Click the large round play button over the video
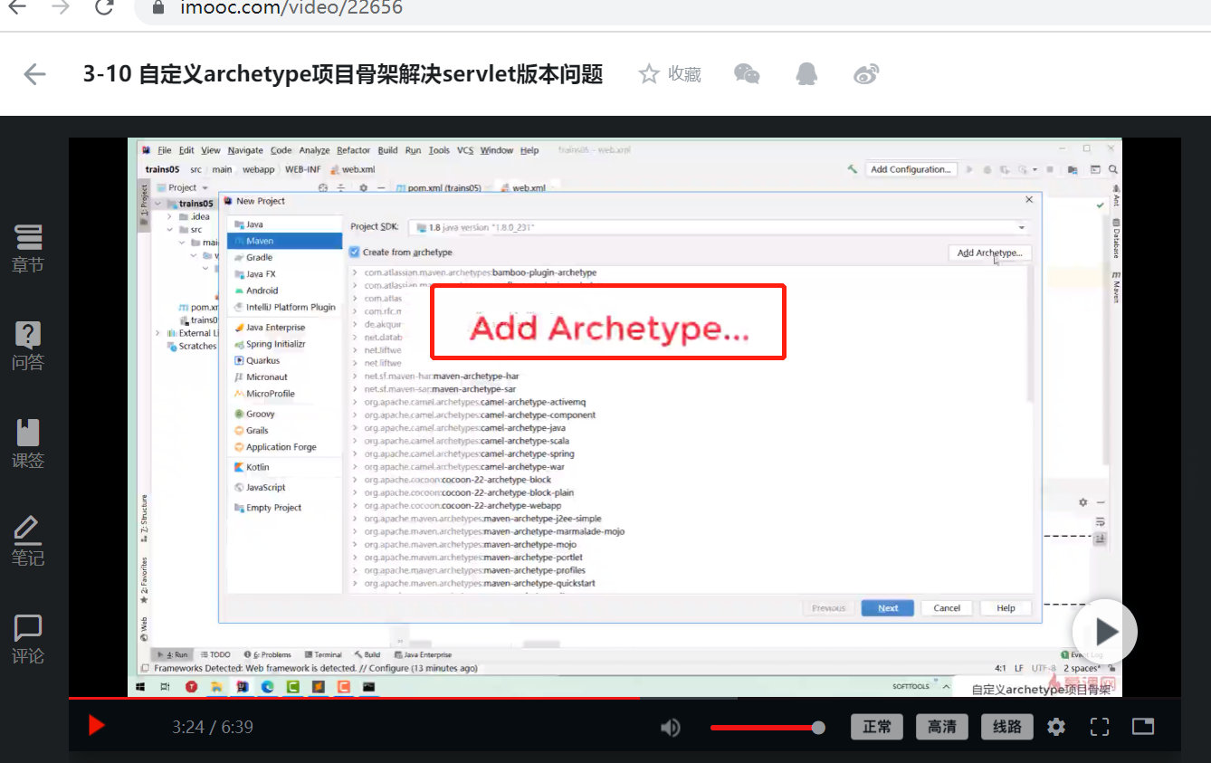Screen dimensions: 1211x763 click(1105, 632)
